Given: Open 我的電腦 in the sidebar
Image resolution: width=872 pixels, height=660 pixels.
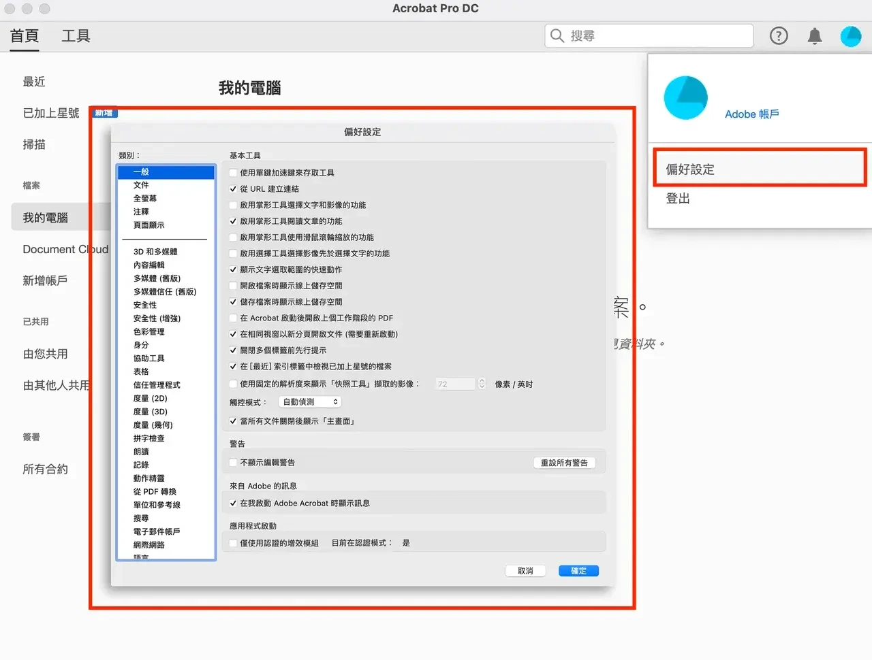Looking at the screenshot, I should point(46,218).
